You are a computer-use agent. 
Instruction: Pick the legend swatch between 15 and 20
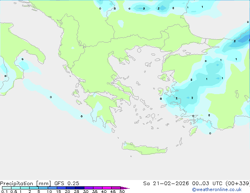(62, 188)
